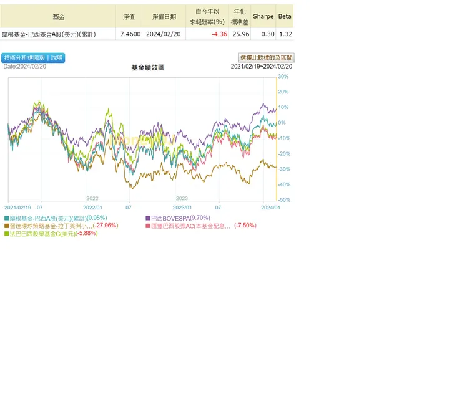
Task: Click the brown 晉達環球策略基金 legend swatch
Action: pos(6,226)
